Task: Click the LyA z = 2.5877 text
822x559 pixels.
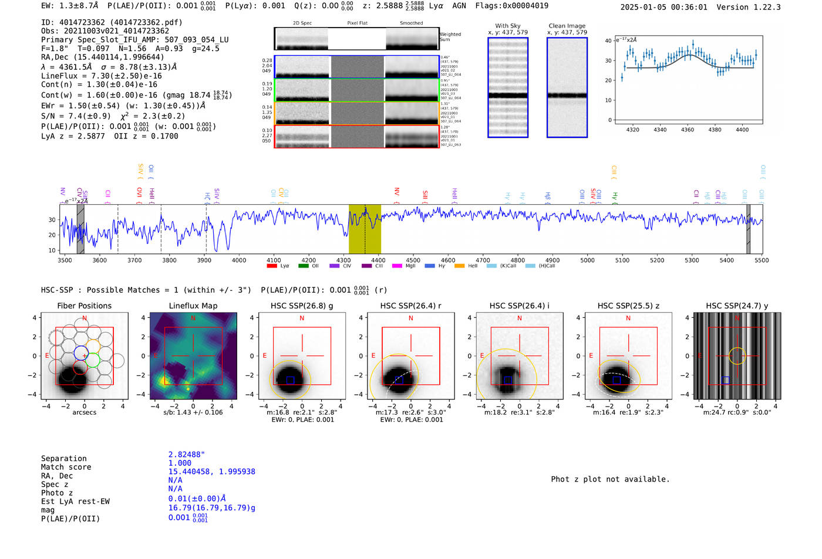Action: click(73, 136)
